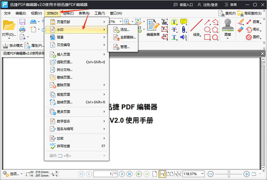267x180 pixels.
Task: Choose 管理... in watermark submenu
Action: coord(123,47)
